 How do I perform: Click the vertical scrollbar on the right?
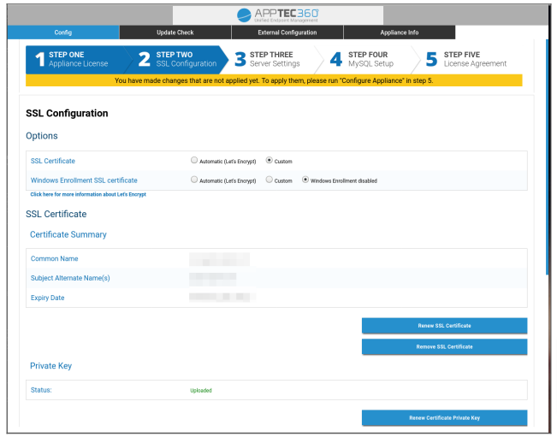pyautogui.click(x=547, y=171)
